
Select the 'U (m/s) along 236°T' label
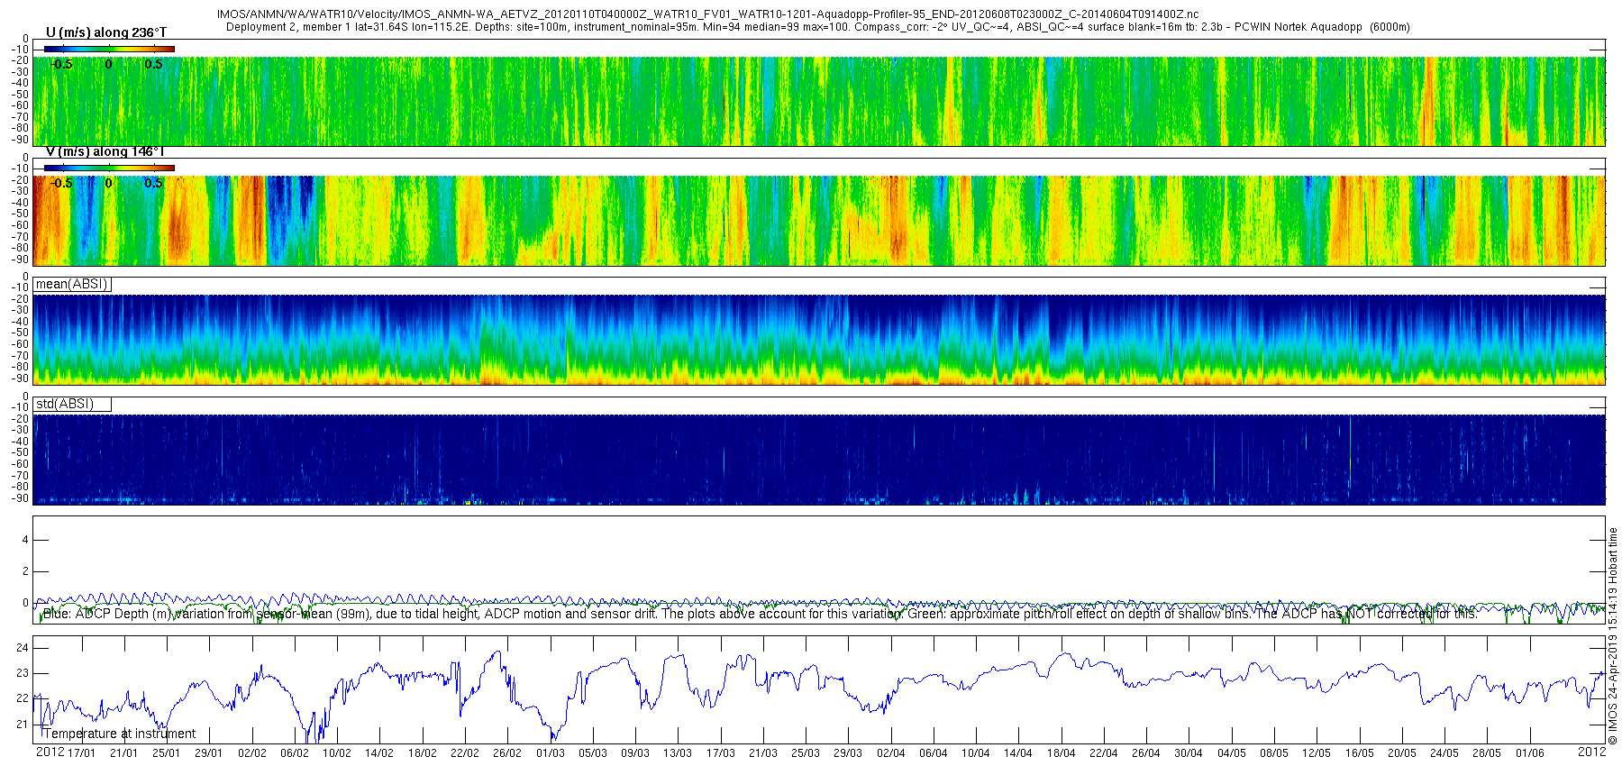tap(106, 32)
